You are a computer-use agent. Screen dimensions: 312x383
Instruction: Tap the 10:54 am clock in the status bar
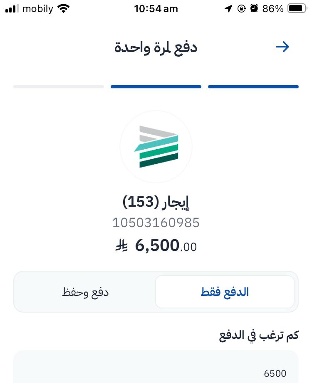(x=156, y=9)
